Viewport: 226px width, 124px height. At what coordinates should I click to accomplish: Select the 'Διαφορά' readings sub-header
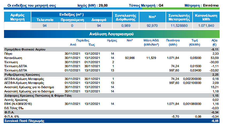click(99, 20)
